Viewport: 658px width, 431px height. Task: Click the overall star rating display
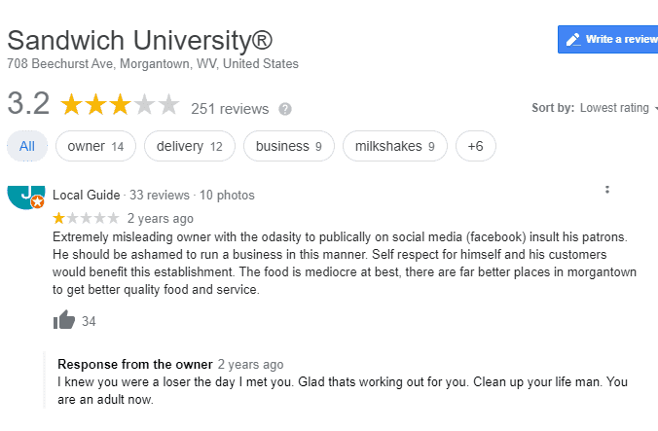120,105
